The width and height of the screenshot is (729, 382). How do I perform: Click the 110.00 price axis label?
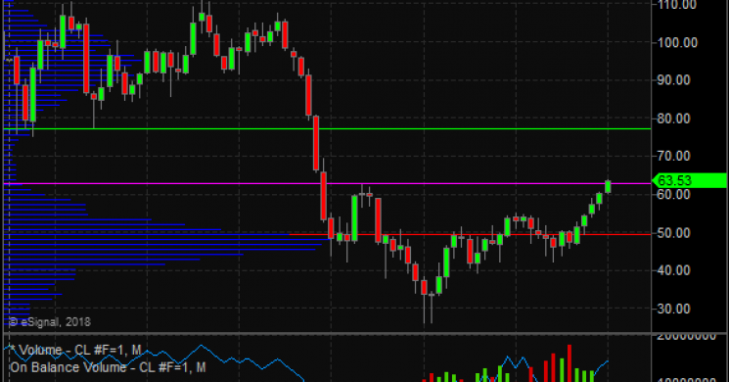(677, 5)
